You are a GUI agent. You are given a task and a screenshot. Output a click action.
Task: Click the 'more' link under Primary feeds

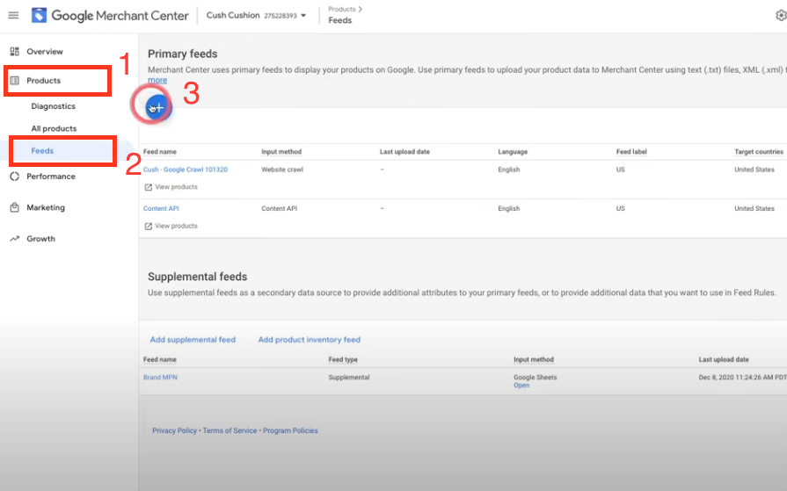coord(157,80)
